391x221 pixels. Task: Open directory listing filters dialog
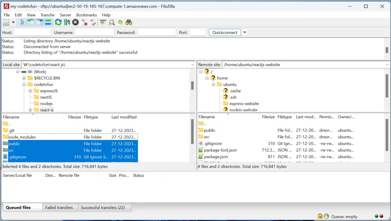103,22
